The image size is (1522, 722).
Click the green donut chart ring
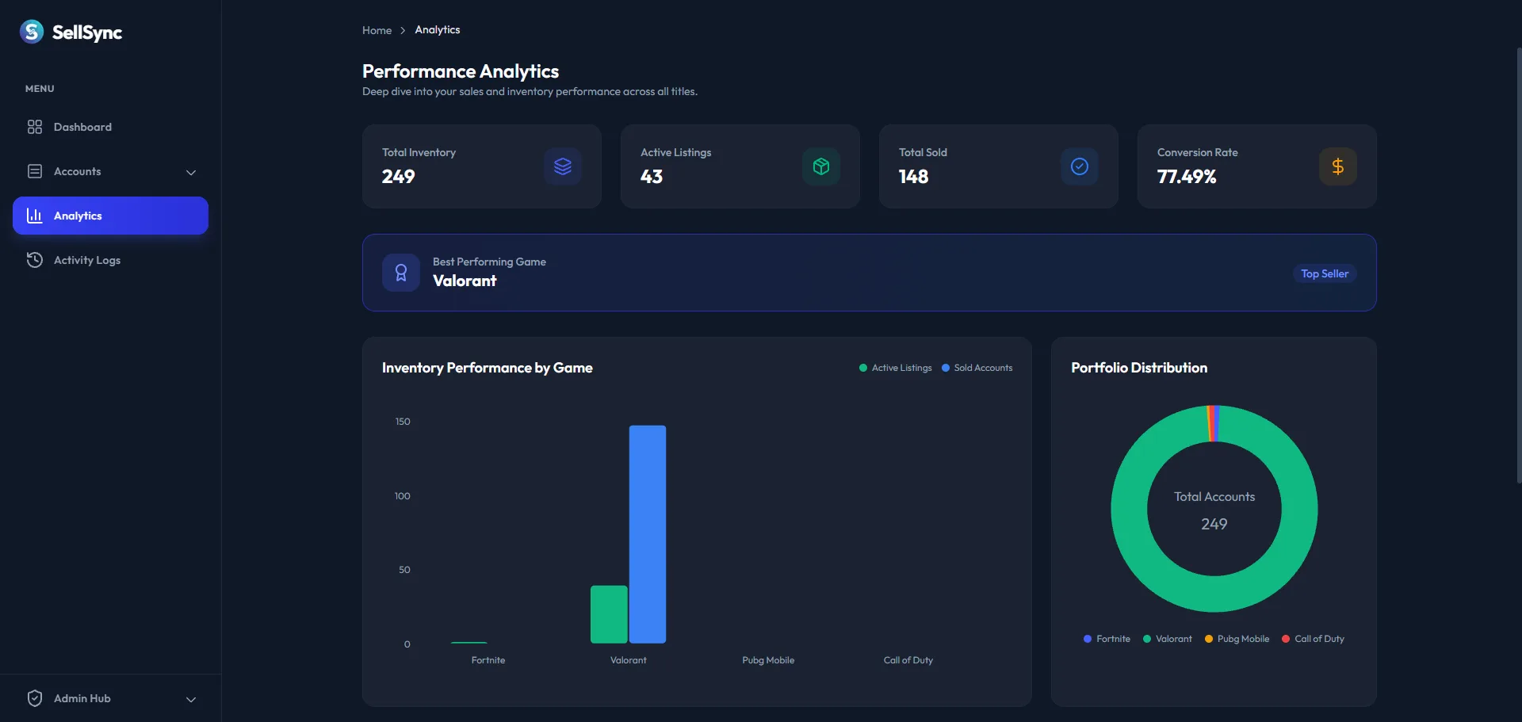[x=1214, y=594]
